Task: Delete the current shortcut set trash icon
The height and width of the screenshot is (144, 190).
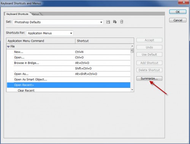Action: [x=122, y=22]
